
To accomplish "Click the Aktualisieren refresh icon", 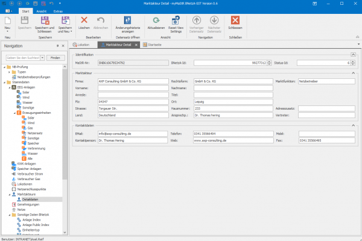I will pos(156,21).
